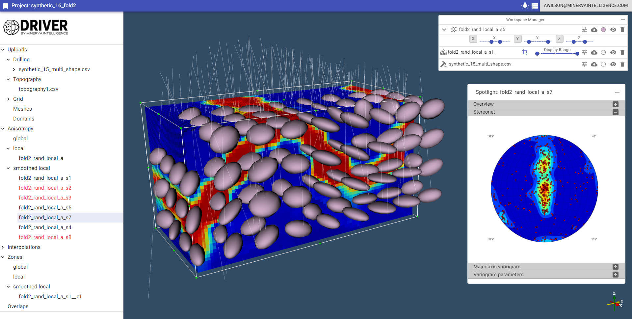Expand the Interpolations tree node

[x=3, y=247]
